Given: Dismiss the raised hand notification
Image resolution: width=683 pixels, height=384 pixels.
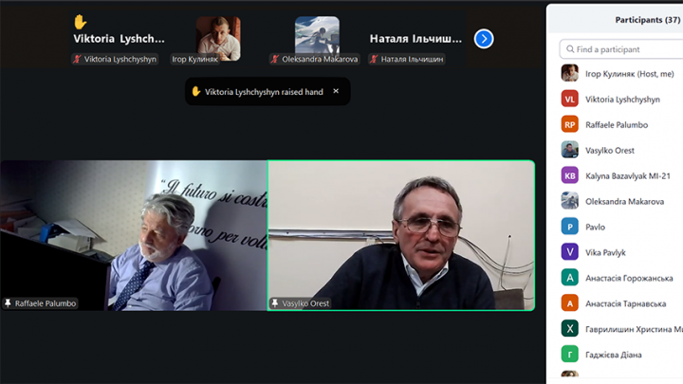Looking at the screenshot, I should (336, 91).
